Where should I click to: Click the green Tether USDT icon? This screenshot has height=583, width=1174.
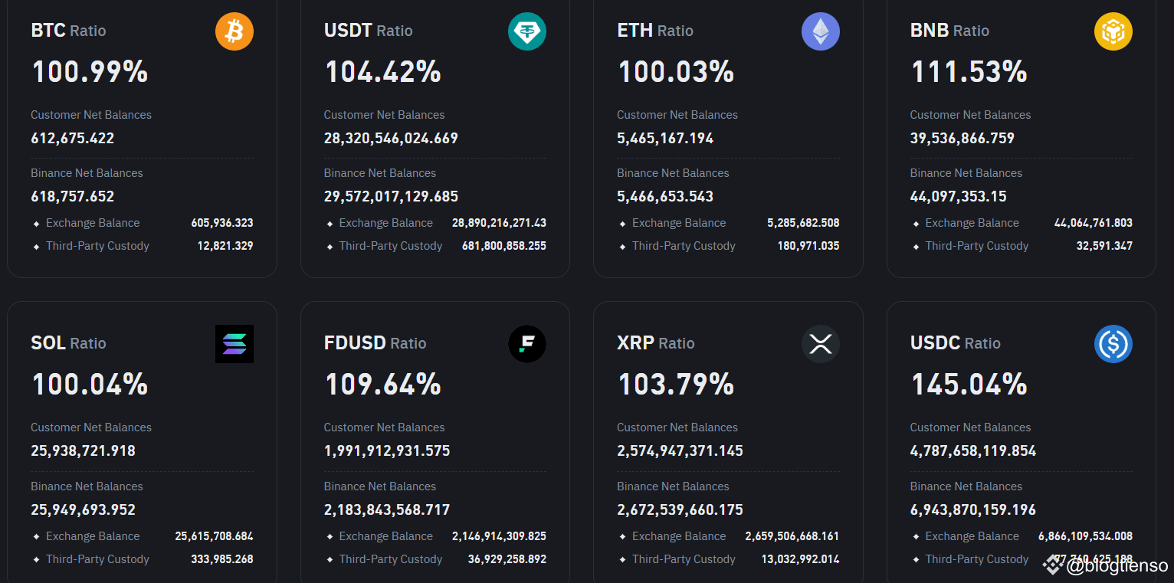tap(527, 31)
